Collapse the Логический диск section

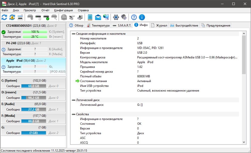coord(74,100)
